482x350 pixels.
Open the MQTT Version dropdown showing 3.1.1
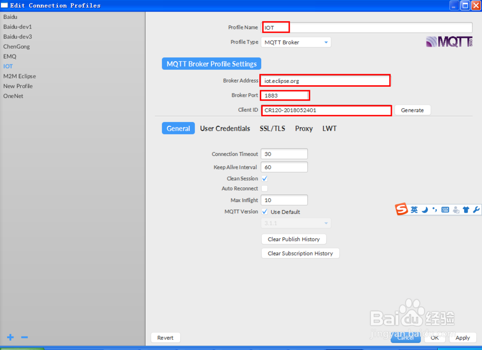click(295, 223)
